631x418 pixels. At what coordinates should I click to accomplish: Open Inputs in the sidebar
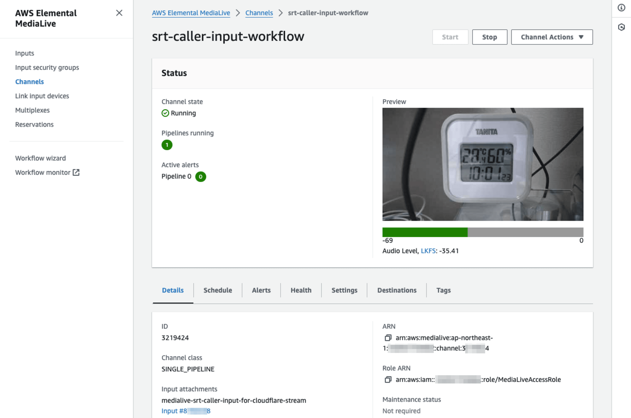(25, 53)
